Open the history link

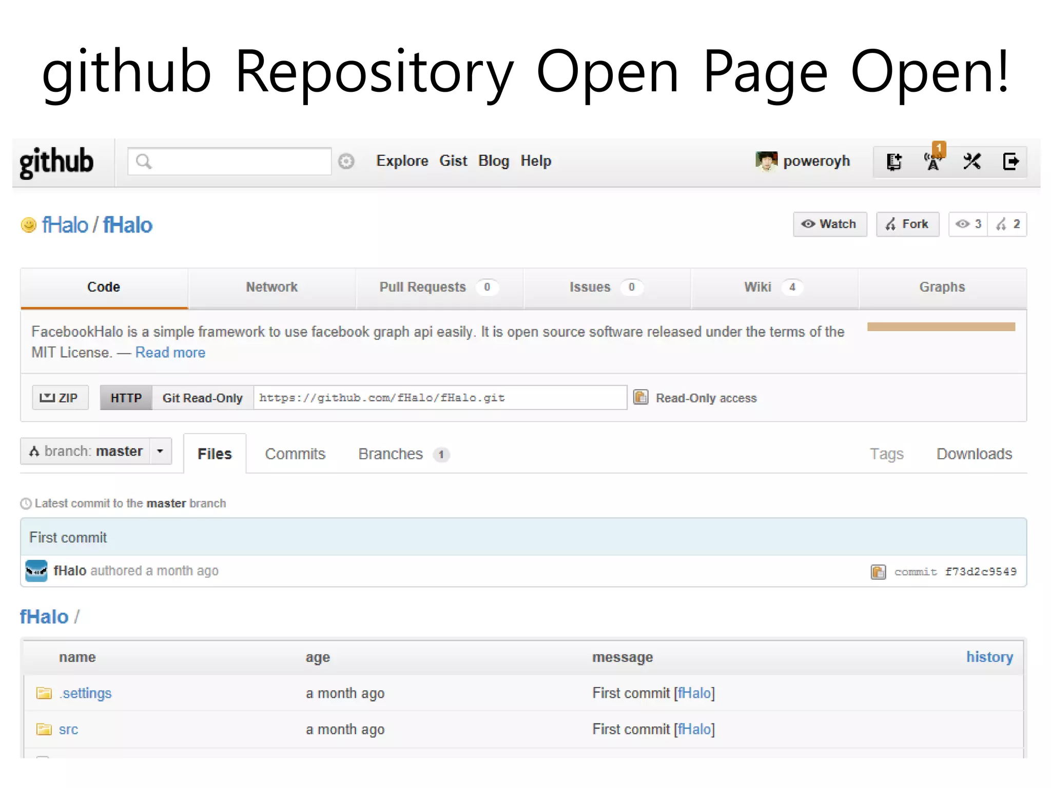click(989, 657)
